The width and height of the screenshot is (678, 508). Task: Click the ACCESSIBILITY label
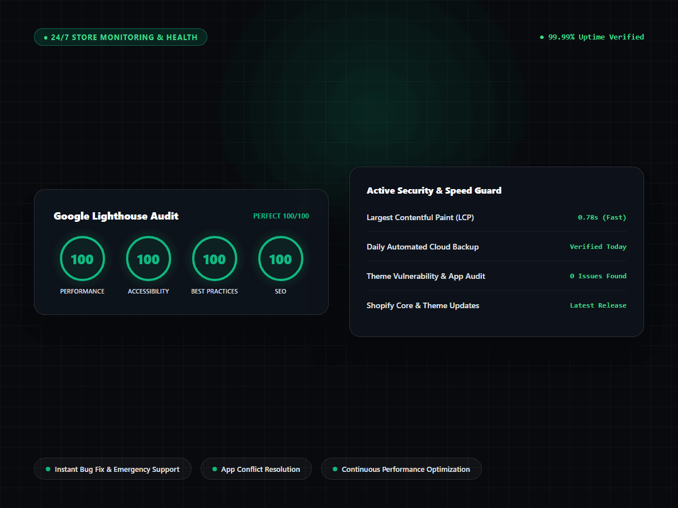tap(149, 291)
